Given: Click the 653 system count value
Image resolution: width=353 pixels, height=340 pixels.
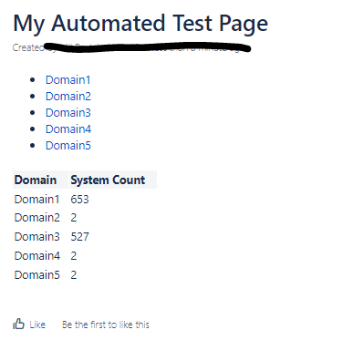Looking at the screenshot, I should pyautogui.click(x=79, y=200).
